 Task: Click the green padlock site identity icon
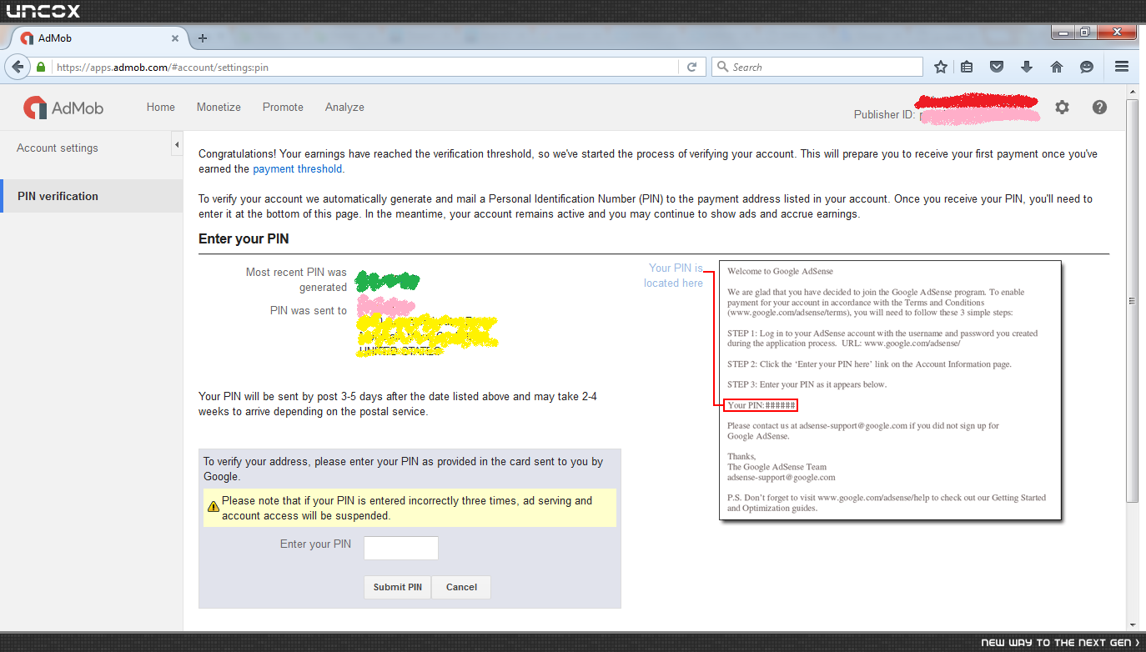tap(41, 68)
